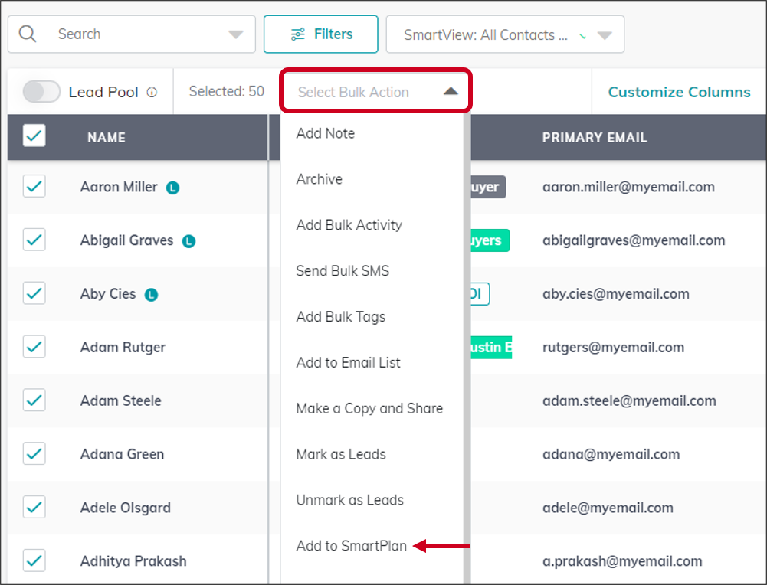Select Add Bulk Activity option

(349, 225)
